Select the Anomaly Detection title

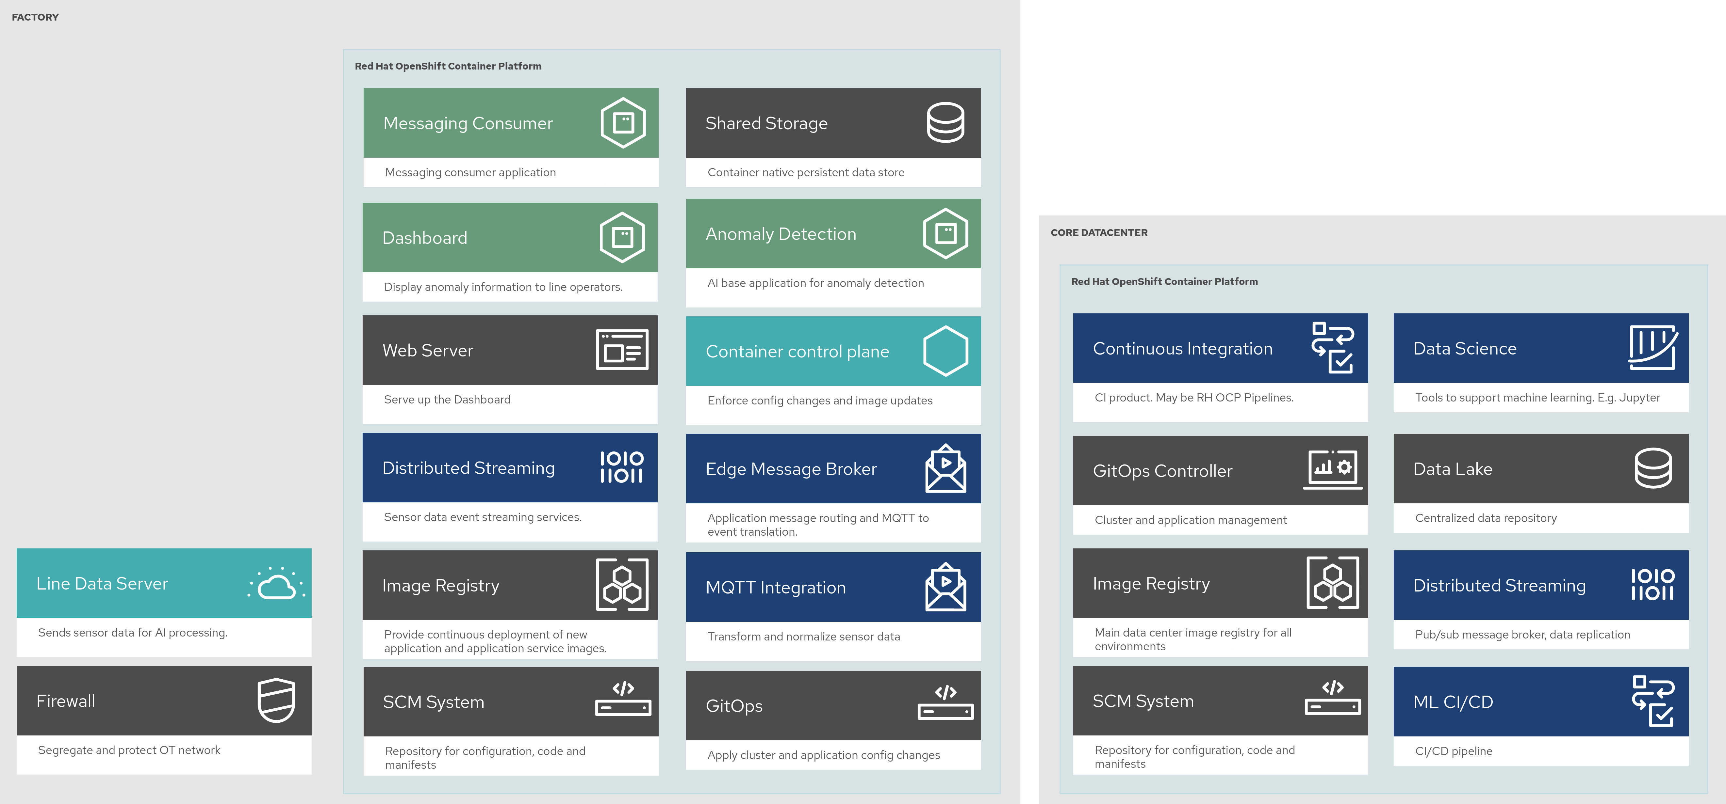click(781, 234)
